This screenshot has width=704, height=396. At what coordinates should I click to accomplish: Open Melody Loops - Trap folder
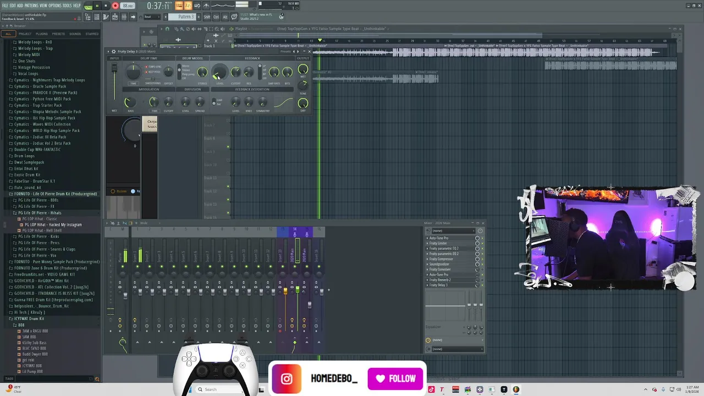click(x=35, y=48)
